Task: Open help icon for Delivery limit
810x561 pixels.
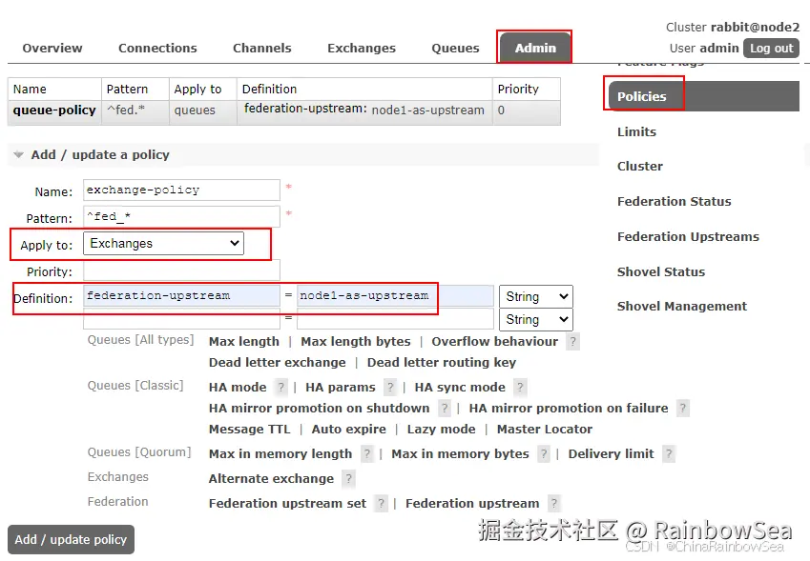Action: 669,453
